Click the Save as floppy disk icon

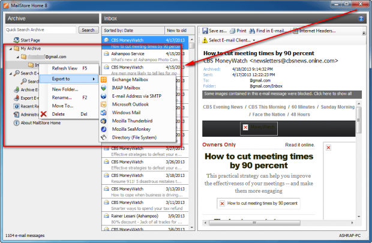(205, 31)
